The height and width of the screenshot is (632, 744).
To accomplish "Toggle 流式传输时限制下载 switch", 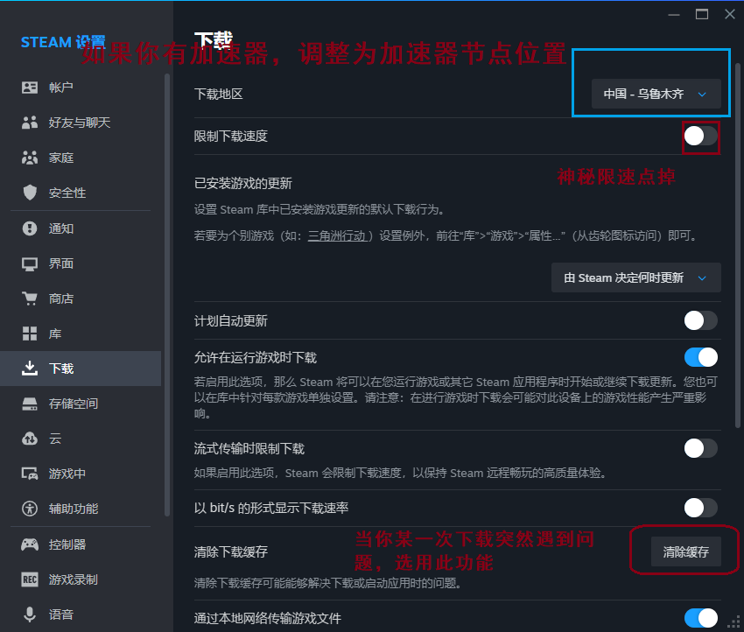I will 701,448.
